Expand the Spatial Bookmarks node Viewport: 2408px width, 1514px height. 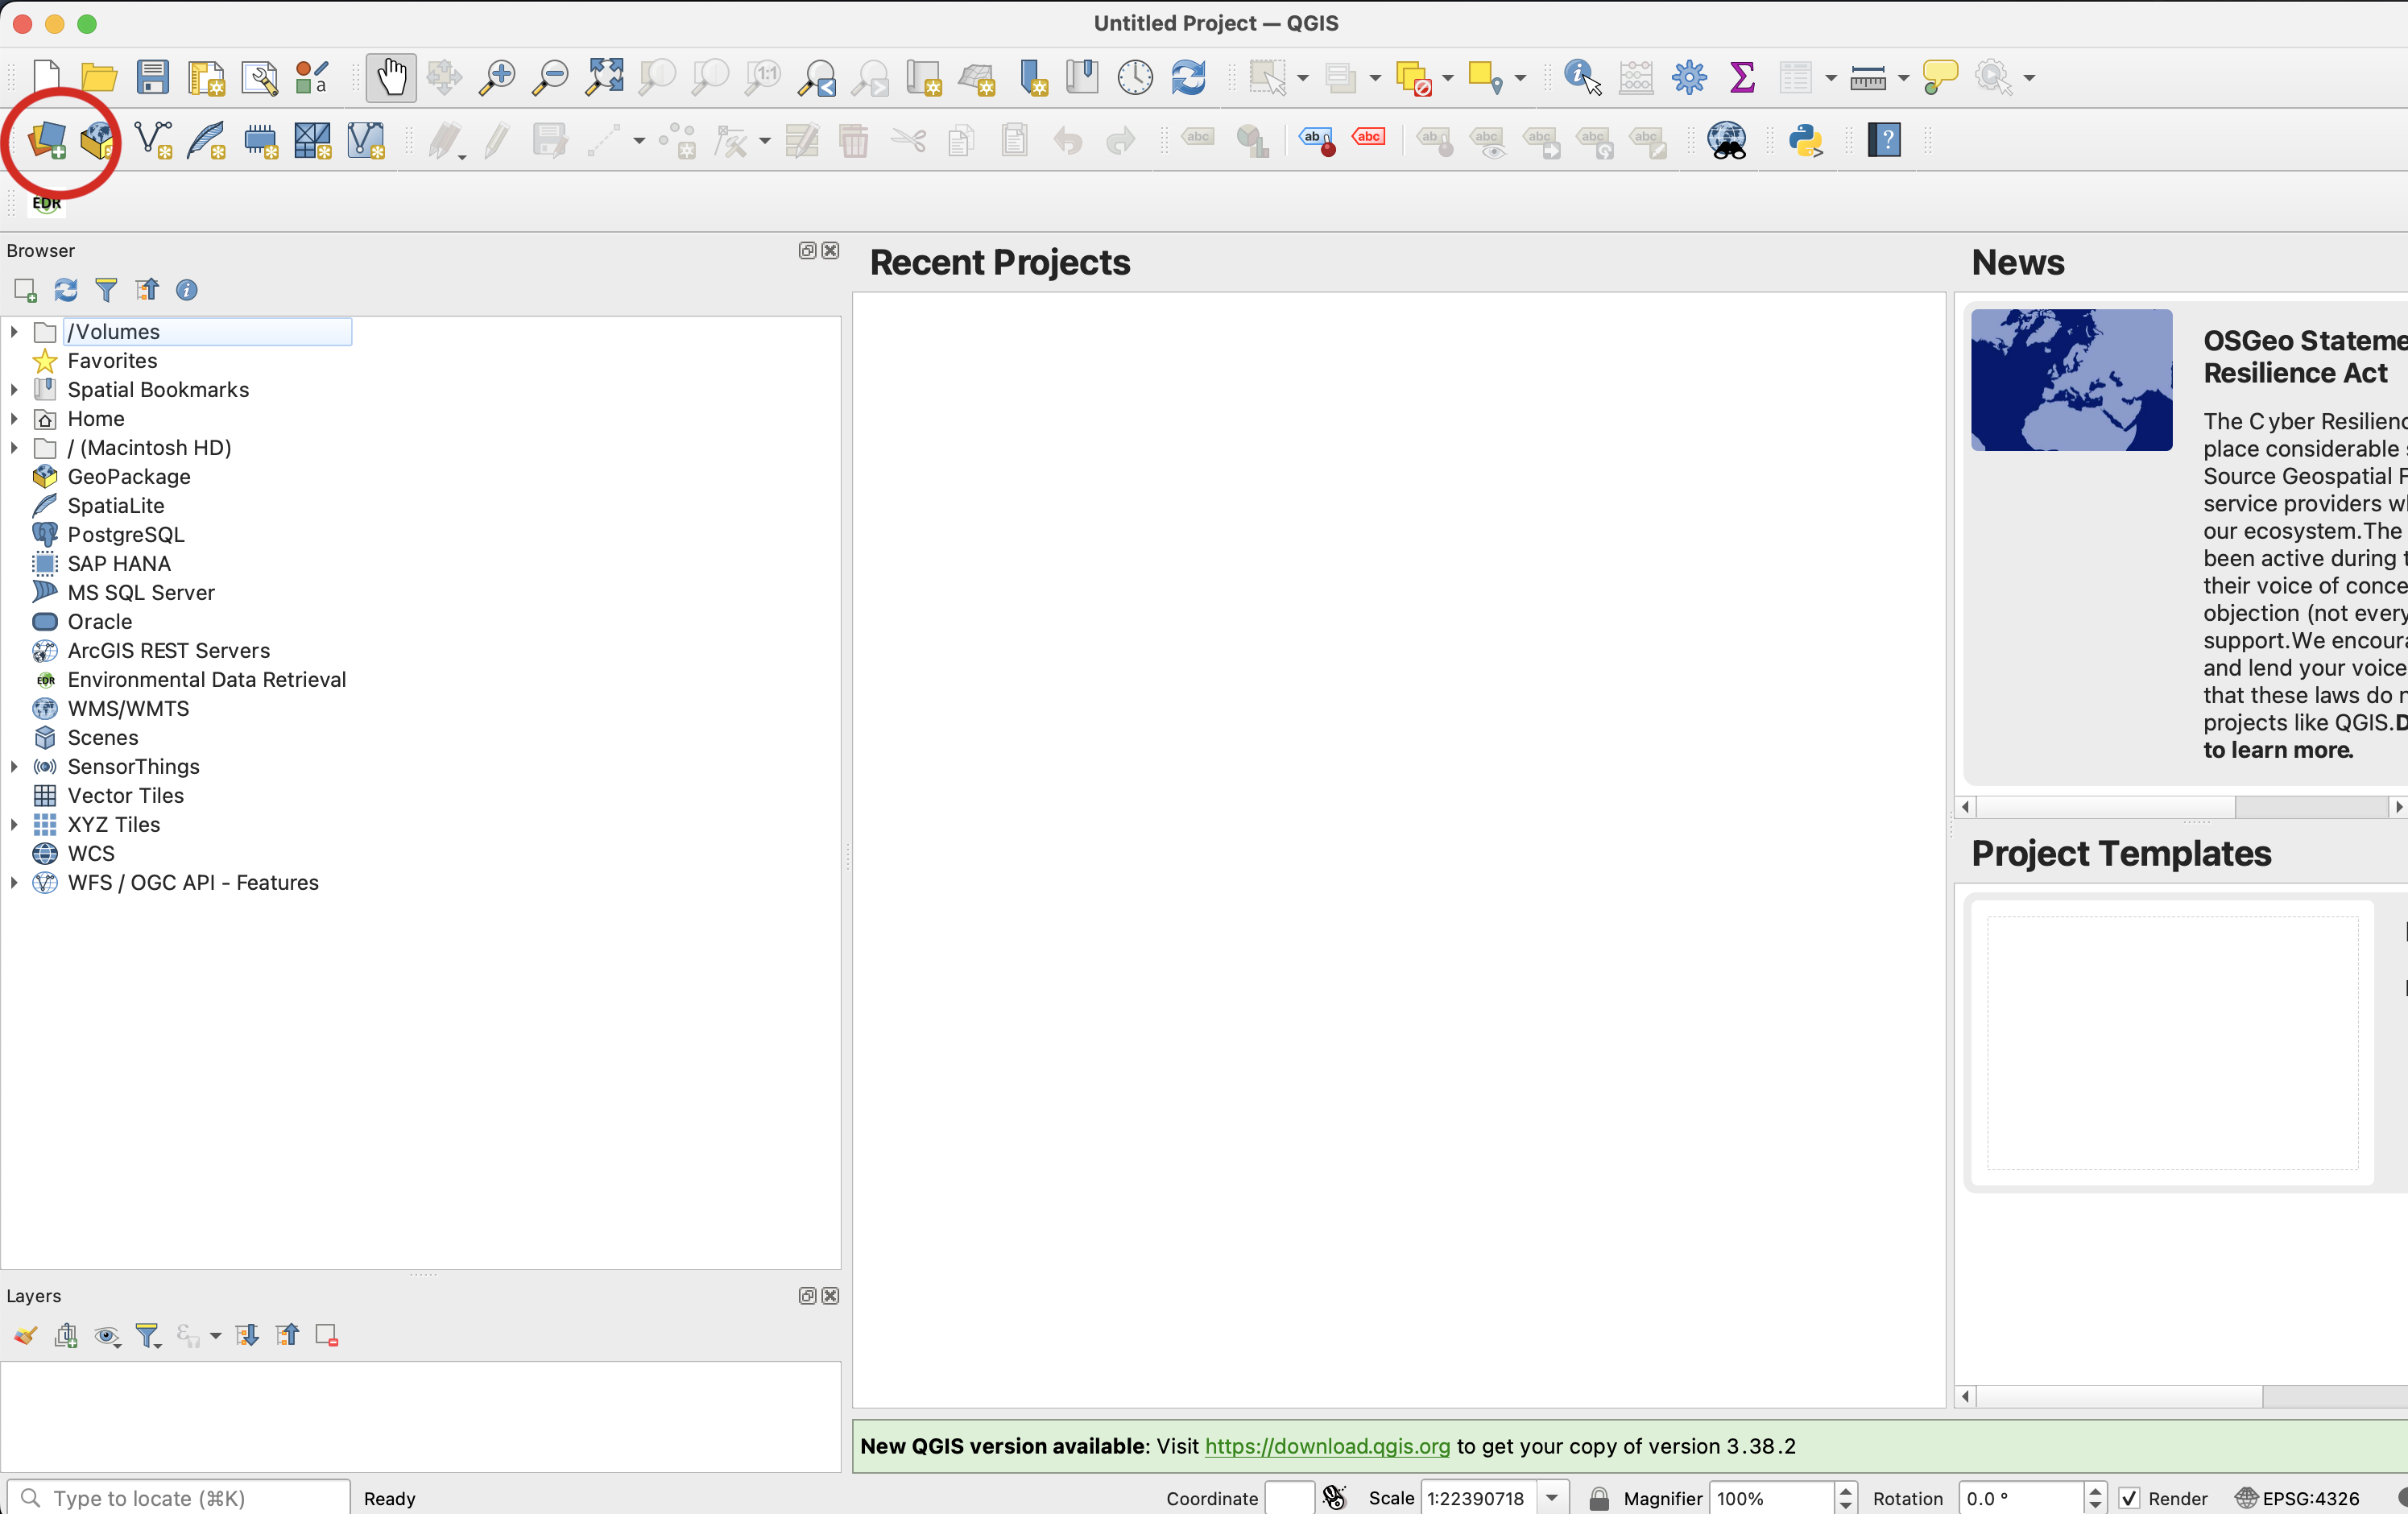[x=14, y=389]
